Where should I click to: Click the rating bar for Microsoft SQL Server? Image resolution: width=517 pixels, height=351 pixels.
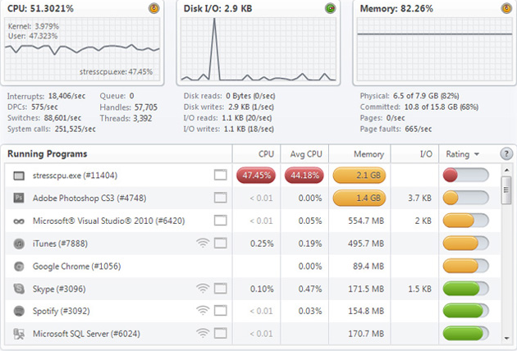[465, 334]
